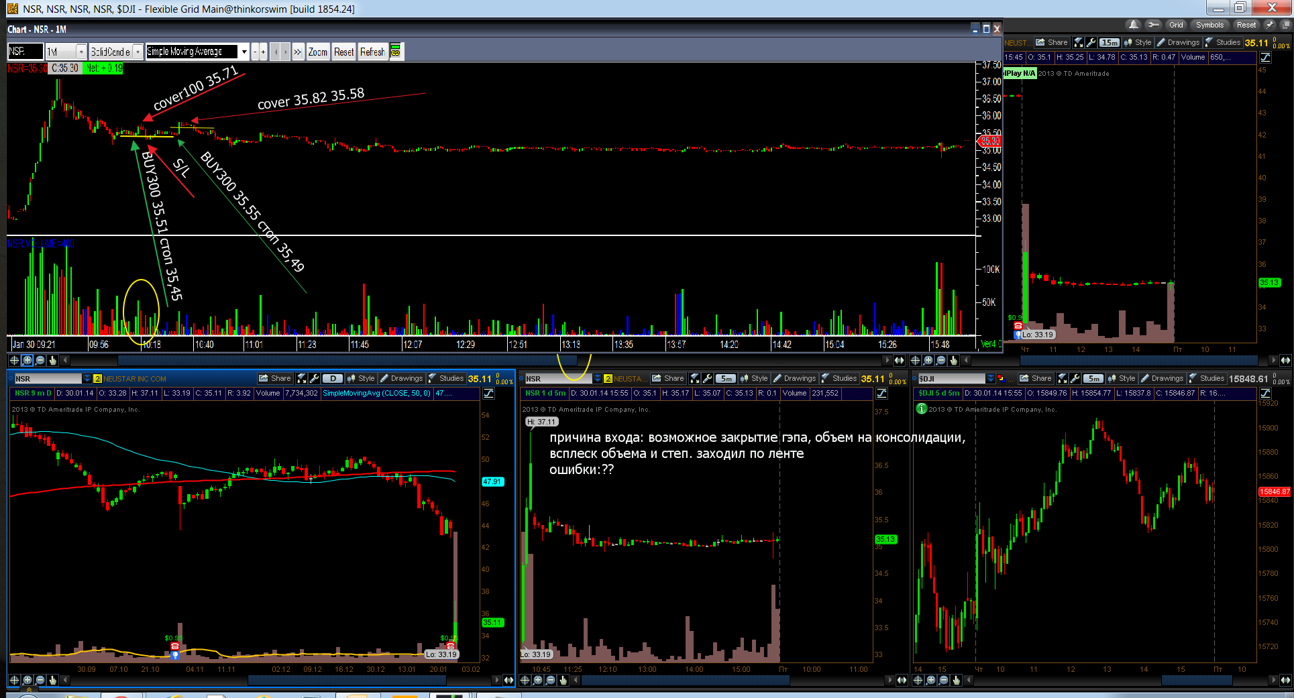Click $DJI symbol field

tap(951, 379)
